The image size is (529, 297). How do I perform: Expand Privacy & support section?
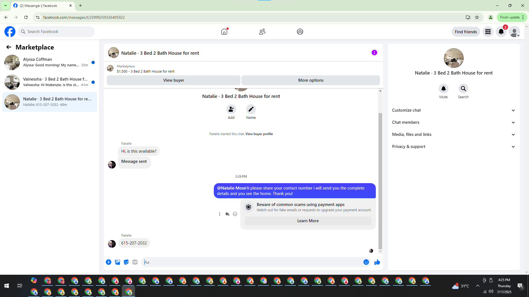click(x=453, y=147)
